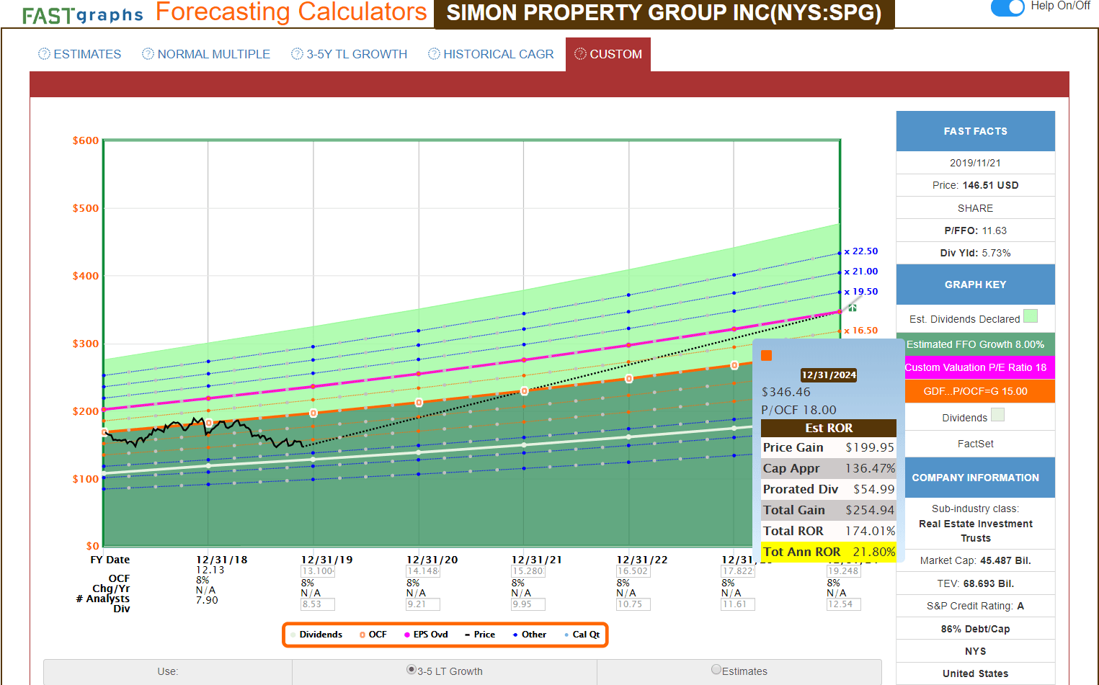
Task: Click the orange square in the tooltip
Action: click(767, 355)
